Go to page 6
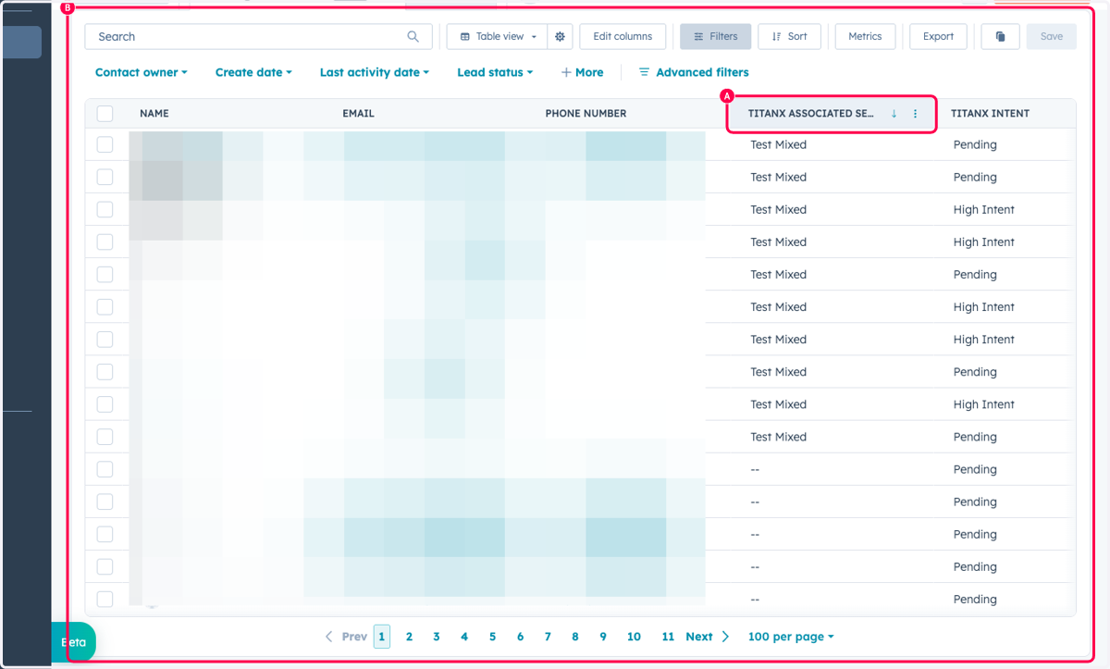 [x=520, y=637]
